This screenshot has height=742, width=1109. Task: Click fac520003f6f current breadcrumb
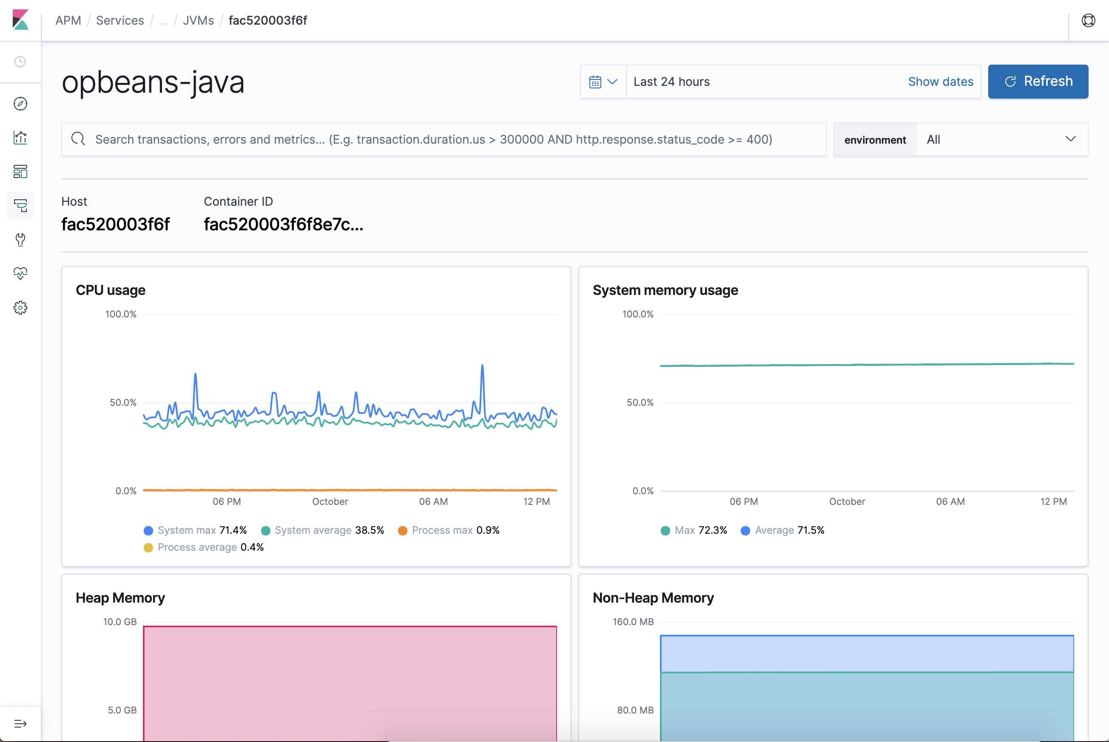click(267, 20)
